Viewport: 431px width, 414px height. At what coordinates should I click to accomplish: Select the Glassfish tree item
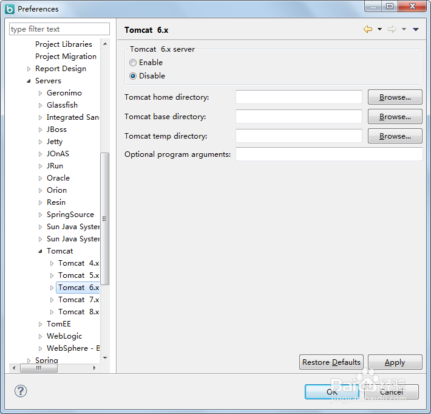click(x=62, y=105)
